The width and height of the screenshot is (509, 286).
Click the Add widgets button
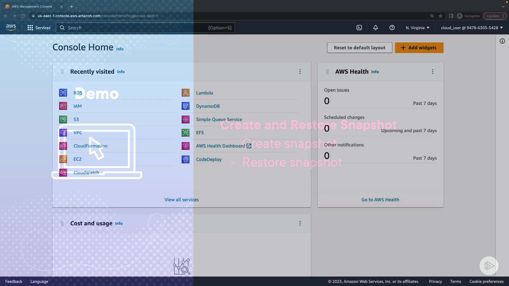pyautogui.click(x=419, y=48)
